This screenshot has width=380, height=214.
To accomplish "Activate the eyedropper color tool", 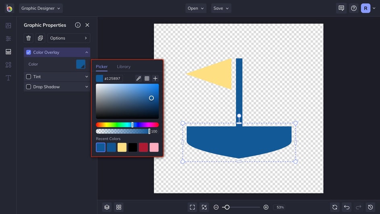I will [x=138, y=78].
